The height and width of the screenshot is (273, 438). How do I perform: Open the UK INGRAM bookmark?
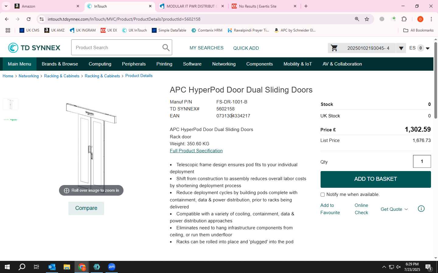coord(83,30)
